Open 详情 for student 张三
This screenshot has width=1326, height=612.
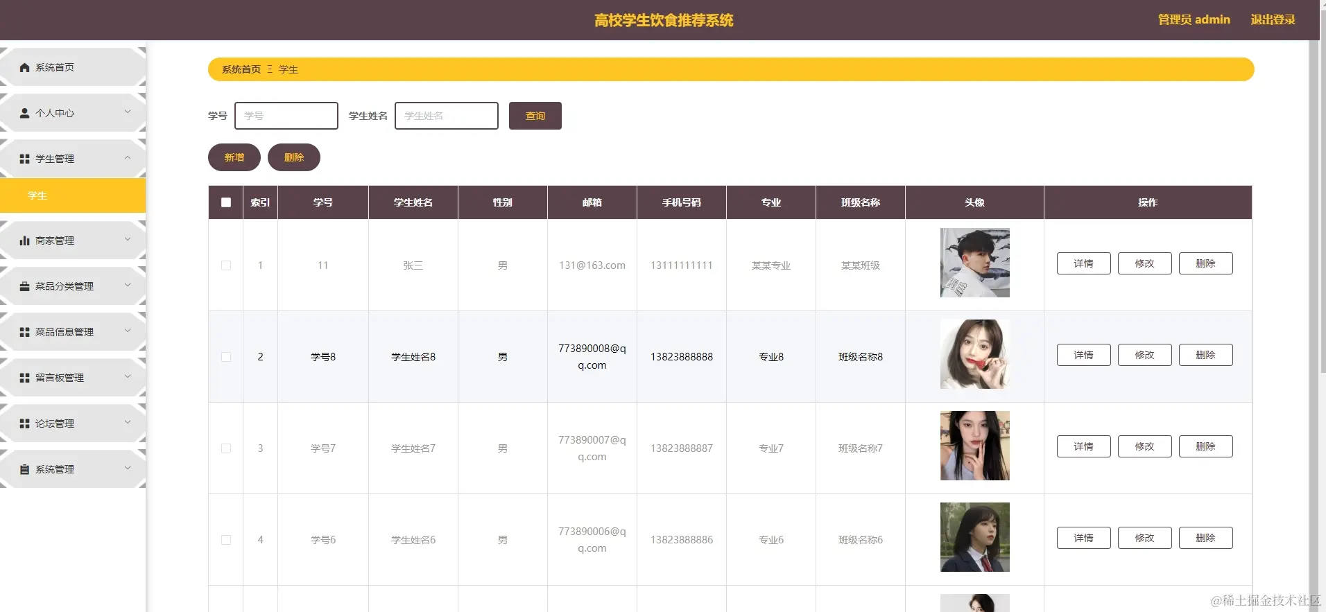1084,263
